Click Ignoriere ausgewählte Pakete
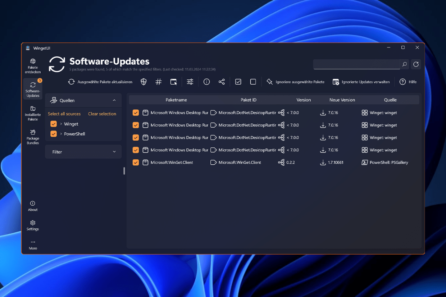 point(295,82)
